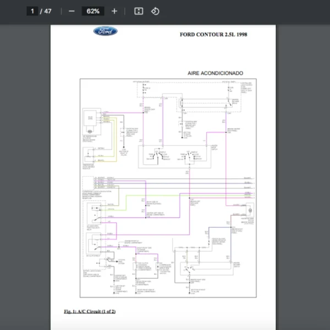
Task: Select the 62% zoom level field
Action: [92, 11]
